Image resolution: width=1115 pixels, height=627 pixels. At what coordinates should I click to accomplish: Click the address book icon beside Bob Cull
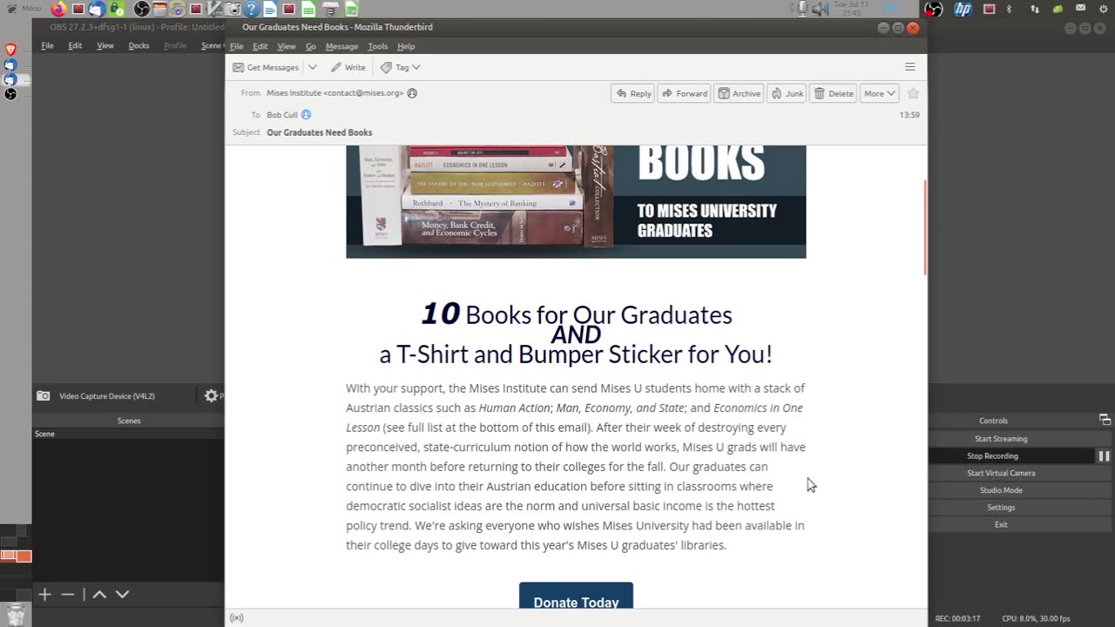[x=306, y=114]
